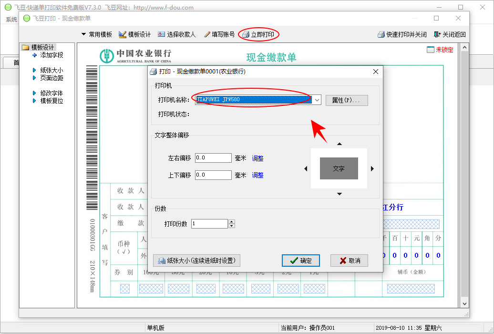
Task: Click 填写账号 toolbar button
Action: tap(219, 34)
